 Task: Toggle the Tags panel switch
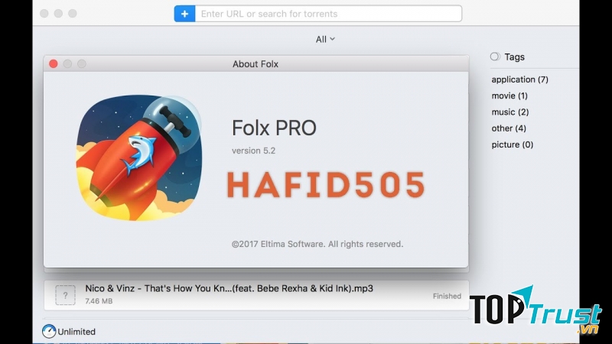click(x=495, y=57)
